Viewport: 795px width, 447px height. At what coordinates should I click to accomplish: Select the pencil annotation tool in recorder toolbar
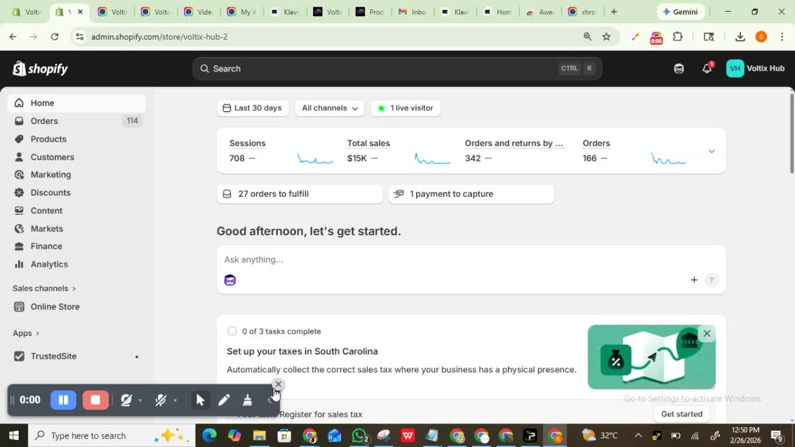click(224, 400)
